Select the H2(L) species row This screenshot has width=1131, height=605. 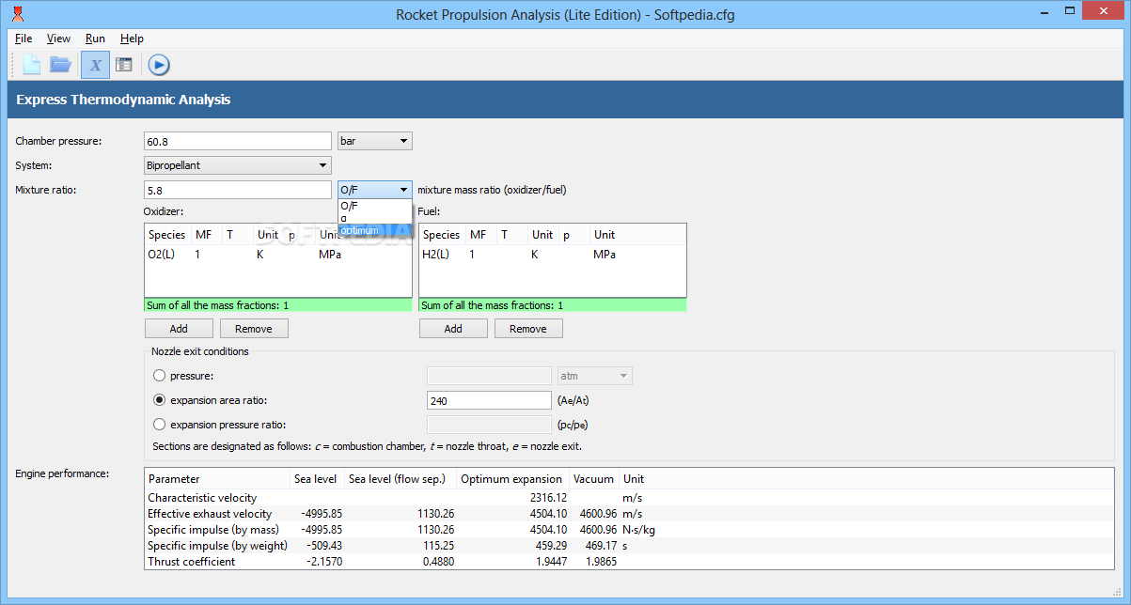point(552,255)
